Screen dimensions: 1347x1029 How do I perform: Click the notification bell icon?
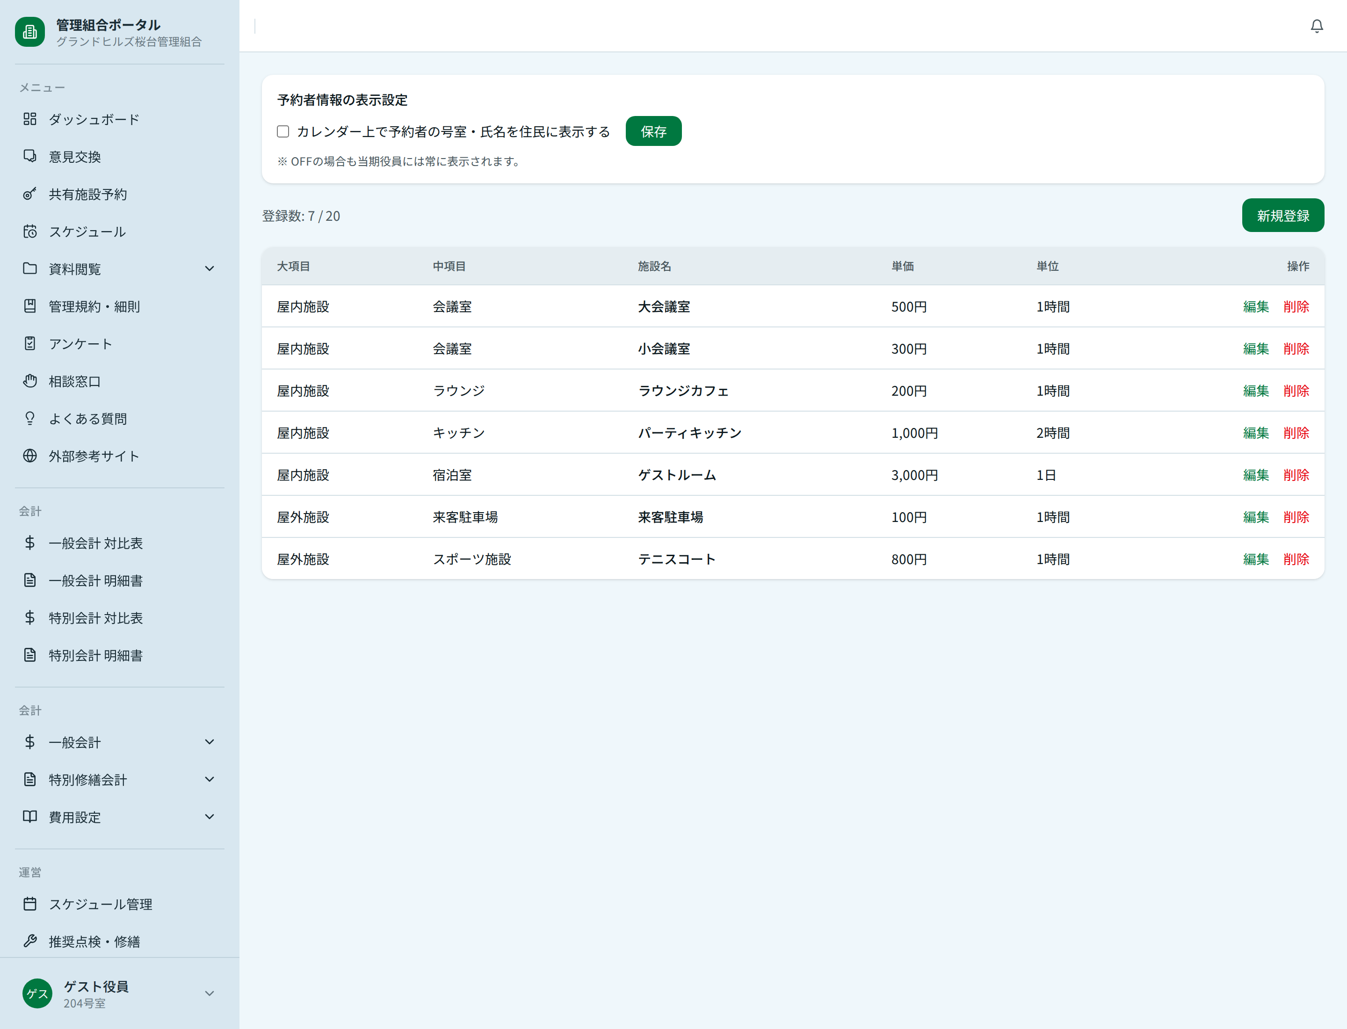click(x=1317, y=26)
